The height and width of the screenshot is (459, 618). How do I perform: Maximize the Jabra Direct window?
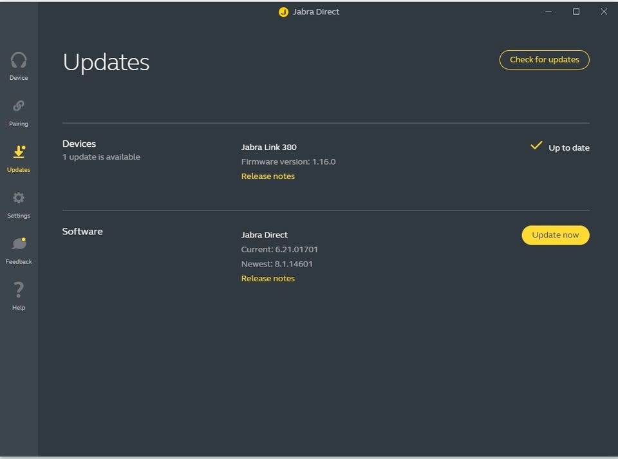(x=576, y=12)
